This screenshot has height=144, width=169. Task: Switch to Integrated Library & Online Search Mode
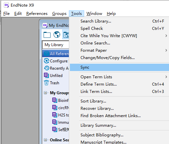pyautogui.click(x=66, y=35)
